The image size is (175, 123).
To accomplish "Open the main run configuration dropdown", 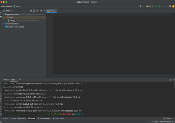I will pos(150,6).
